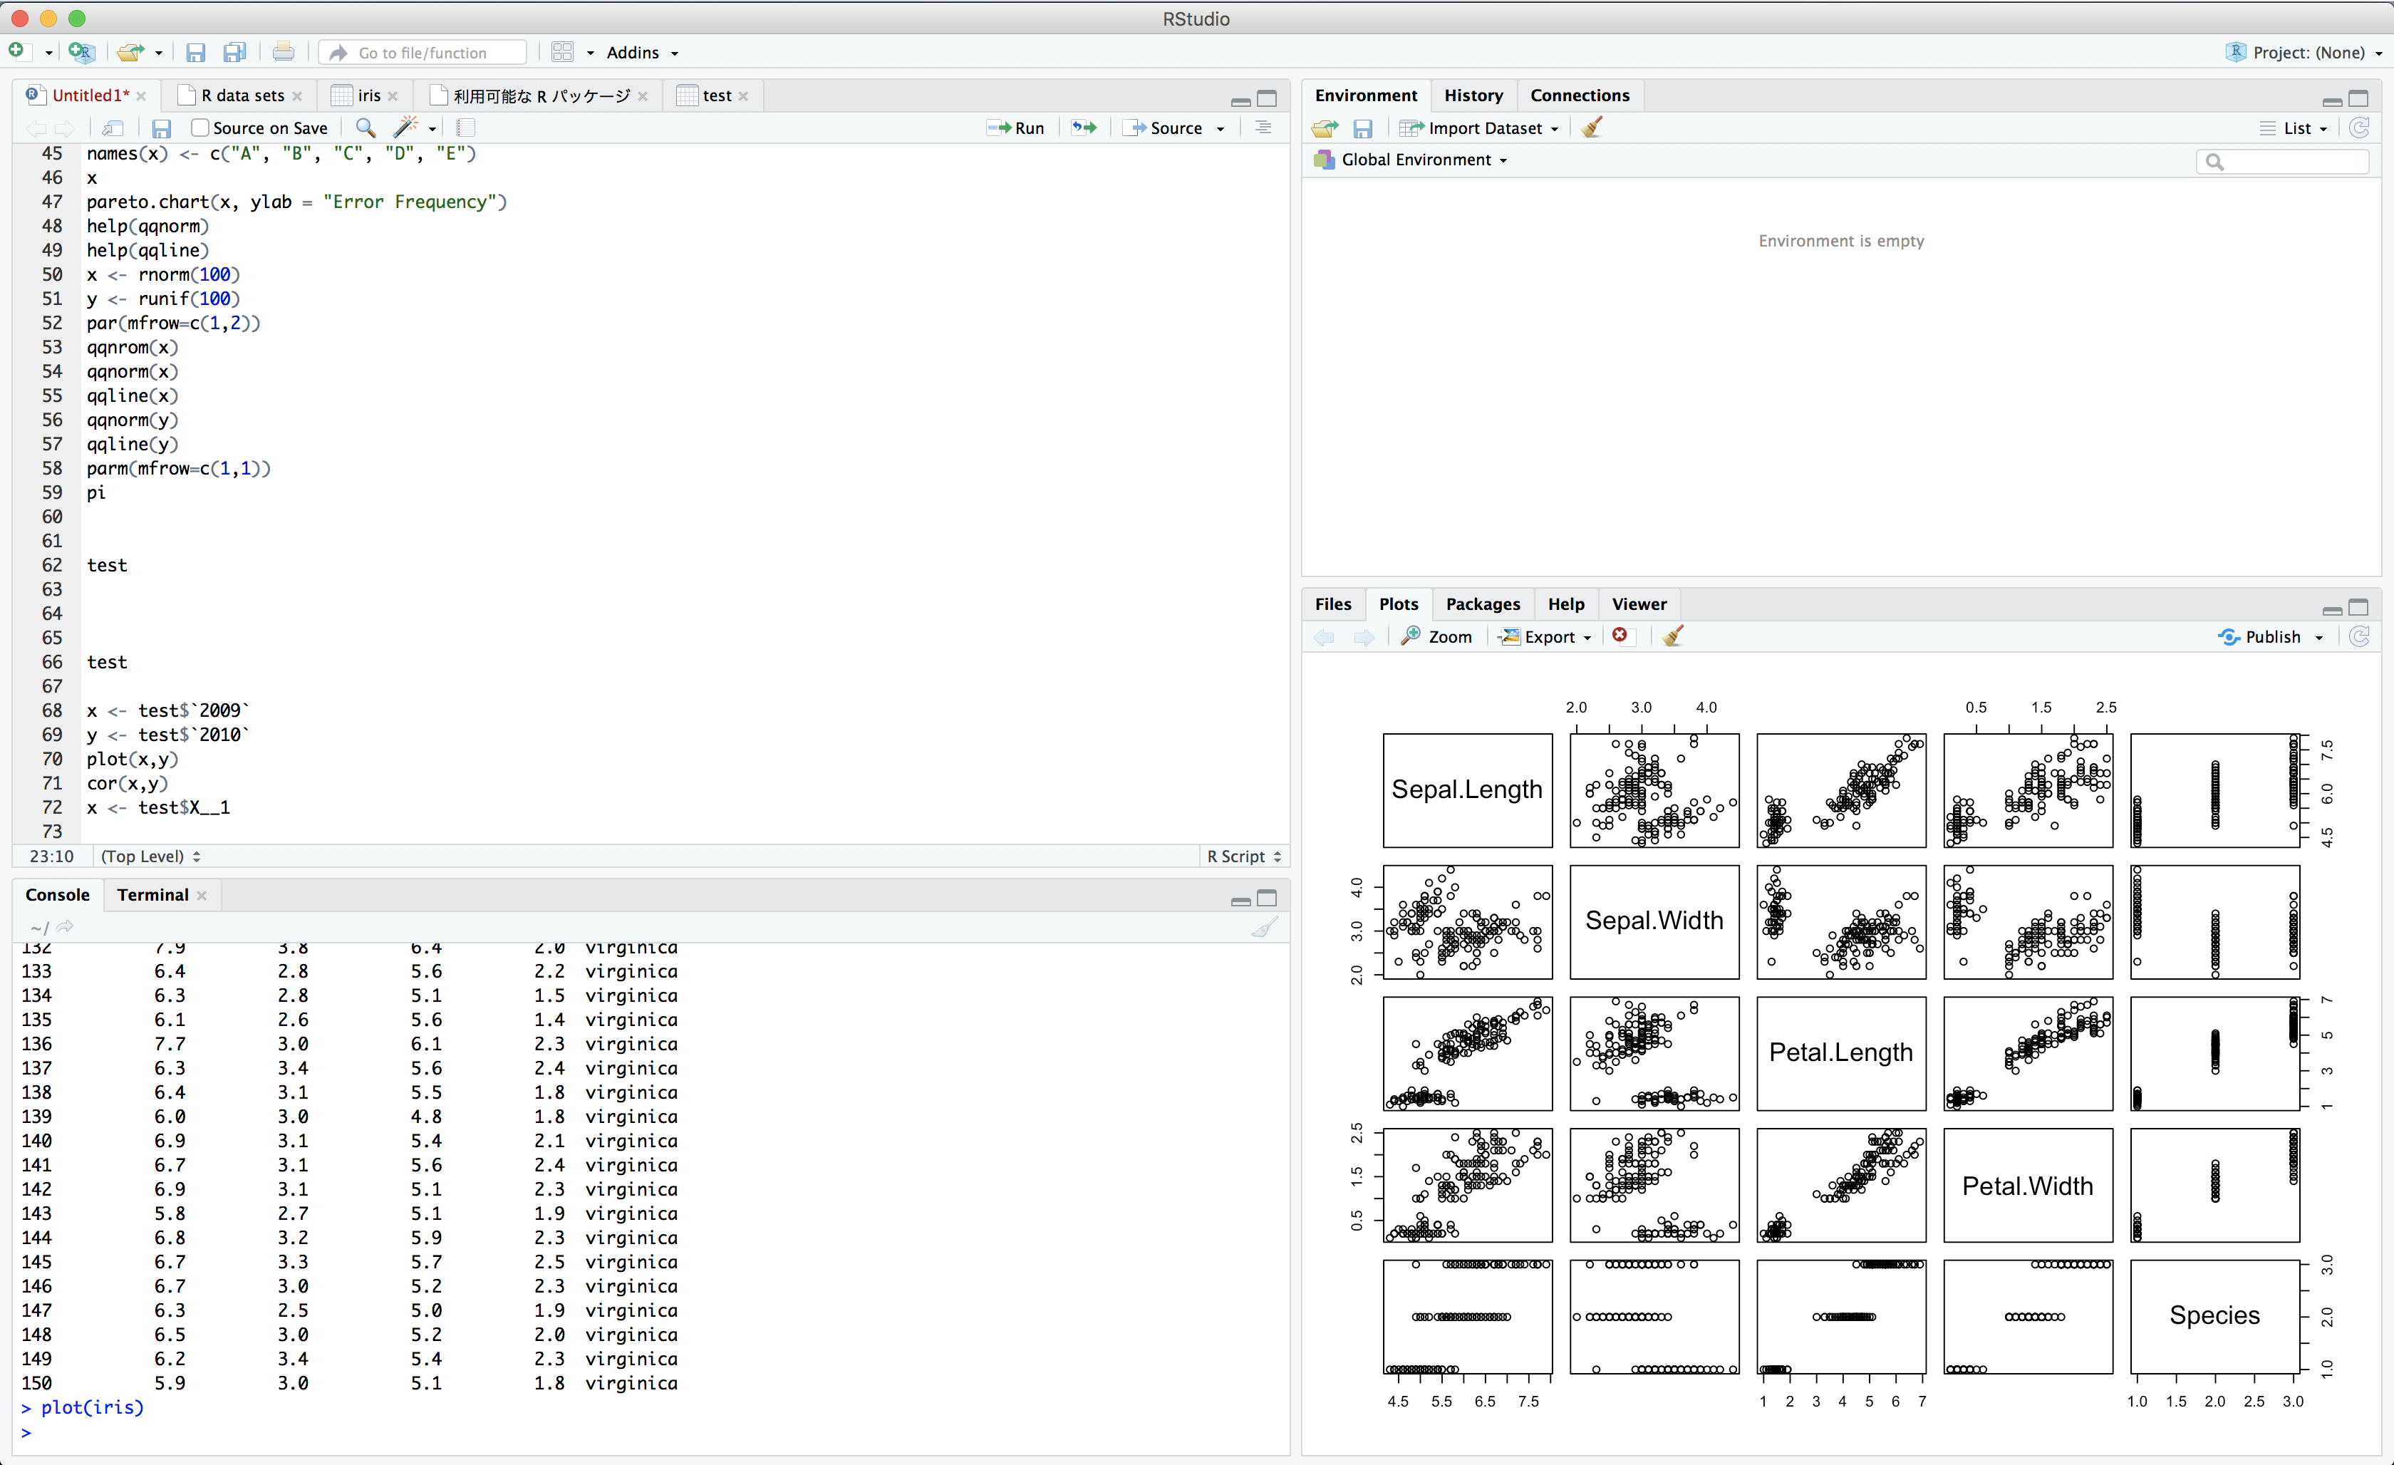This screenshot has height=1465, width=2394.
Task: Click the Go to file/function field
Action: click(x=423, y=53)
